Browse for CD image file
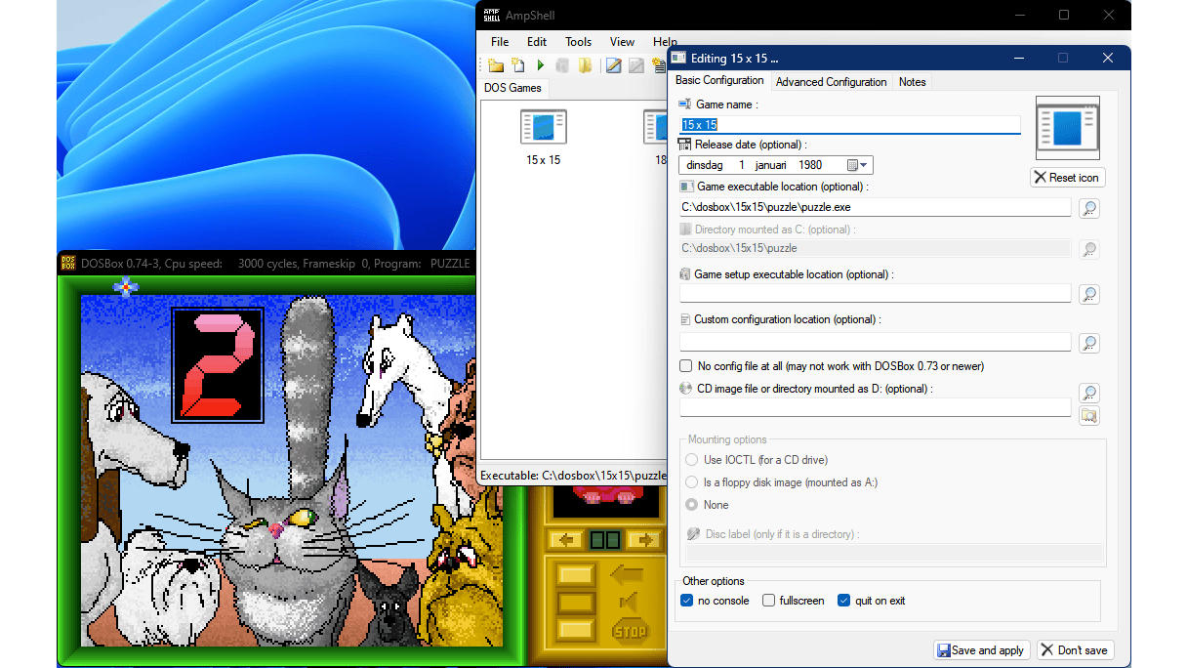 click(x=1089, y=393)
